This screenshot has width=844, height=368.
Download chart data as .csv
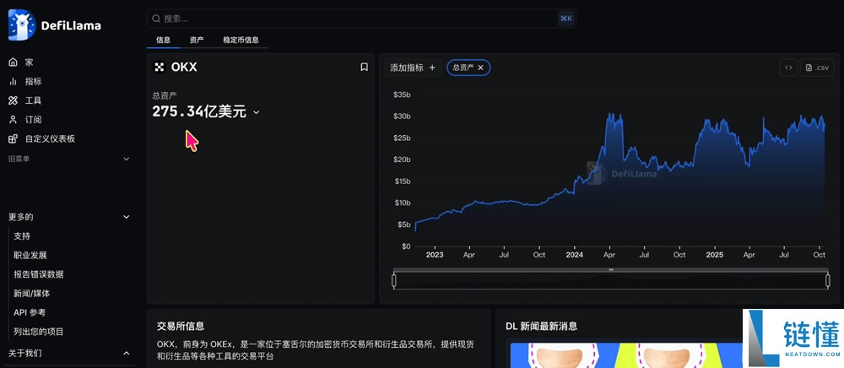click(x=817, y=68)
